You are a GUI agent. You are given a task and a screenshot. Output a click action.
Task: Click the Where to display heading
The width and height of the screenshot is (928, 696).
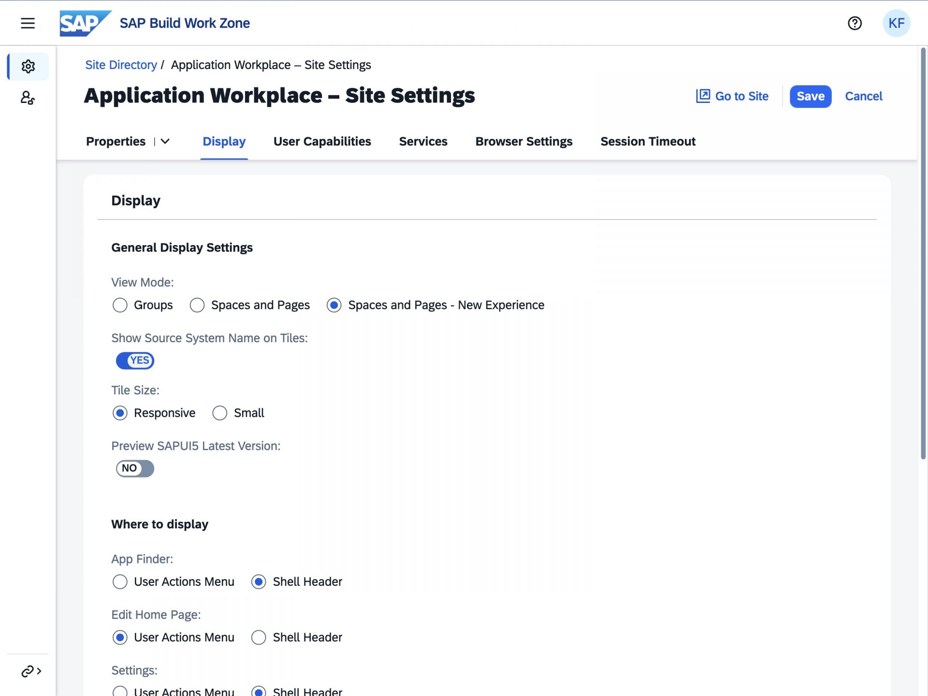click(x=159, y=524)
